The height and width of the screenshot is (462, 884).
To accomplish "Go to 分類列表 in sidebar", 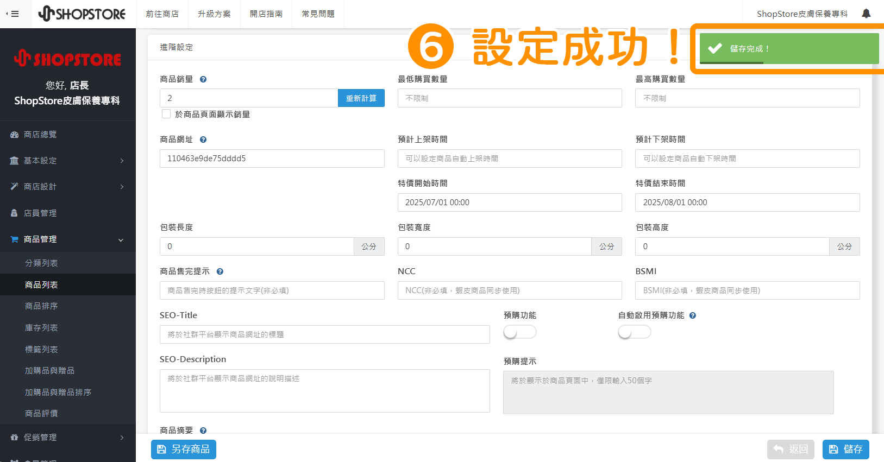I will click(x=68, y=263).
